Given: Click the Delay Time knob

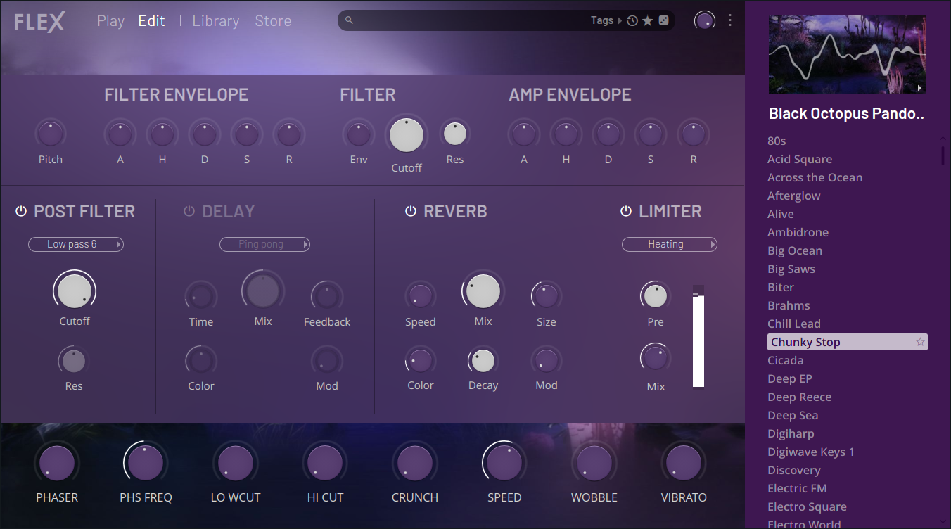Looking at the screenshot, I should click(x=201, y=296).
